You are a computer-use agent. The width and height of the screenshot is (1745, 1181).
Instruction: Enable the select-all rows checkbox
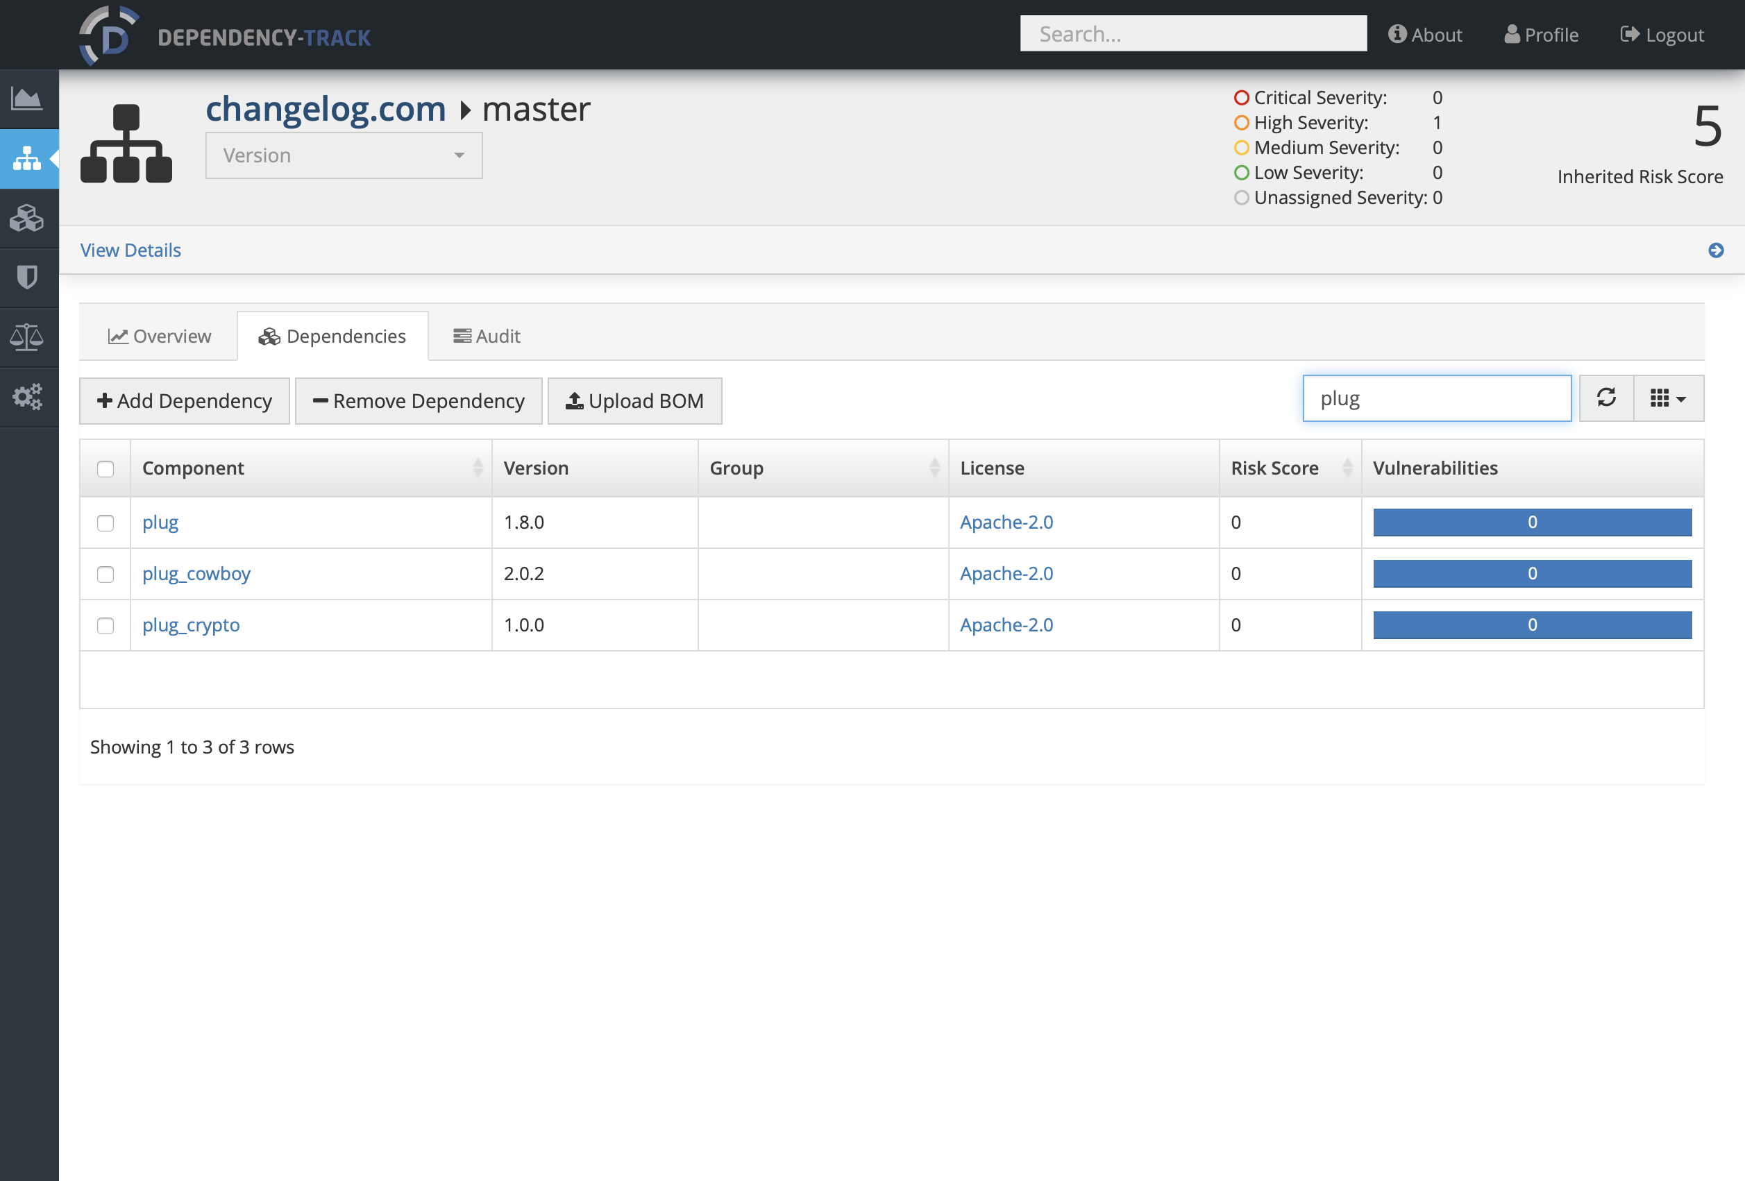(106, 469)
